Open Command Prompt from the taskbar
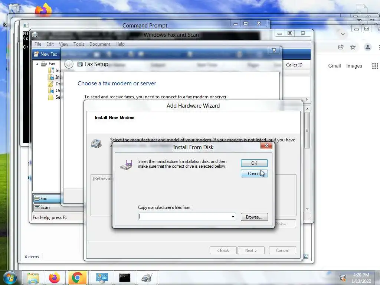 pos(125,278)
